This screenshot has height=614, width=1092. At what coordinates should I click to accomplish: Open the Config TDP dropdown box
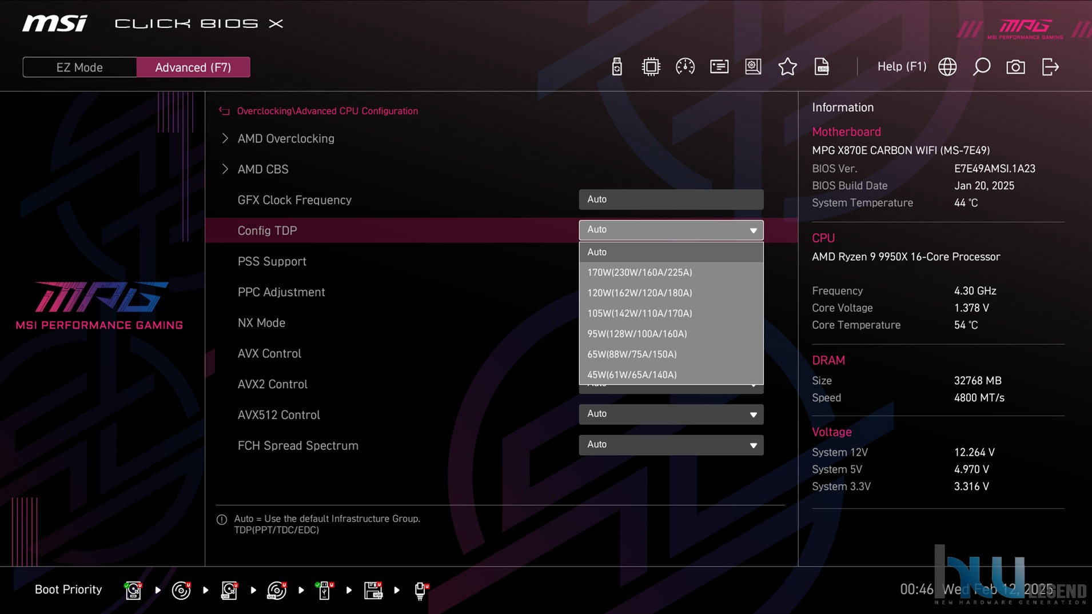point(671,230)
